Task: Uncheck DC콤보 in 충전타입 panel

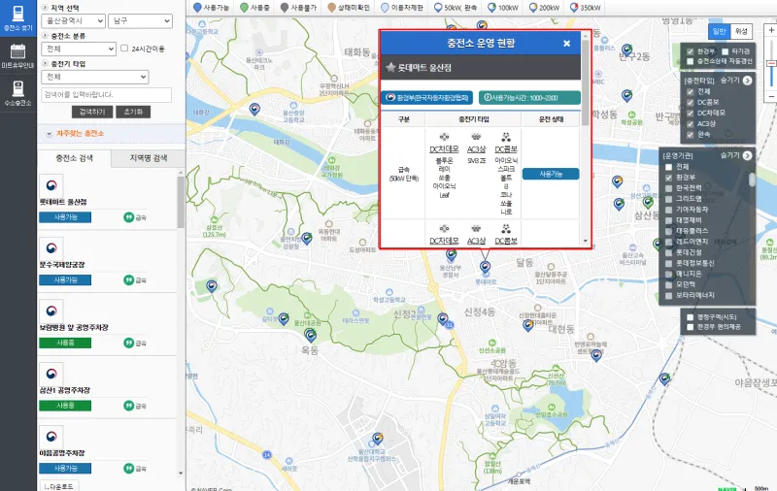Action: tap(691, 102)
